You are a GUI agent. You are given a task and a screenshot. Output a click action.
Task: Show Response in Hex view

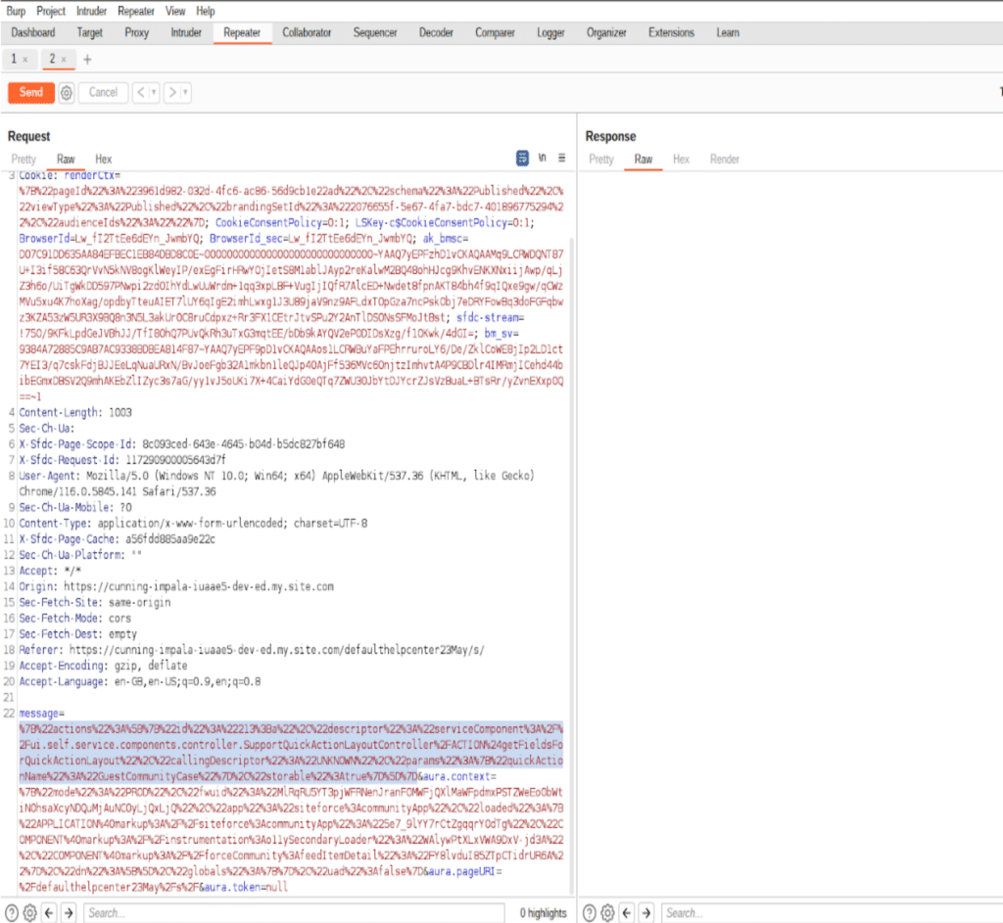[x=682, y=160]
